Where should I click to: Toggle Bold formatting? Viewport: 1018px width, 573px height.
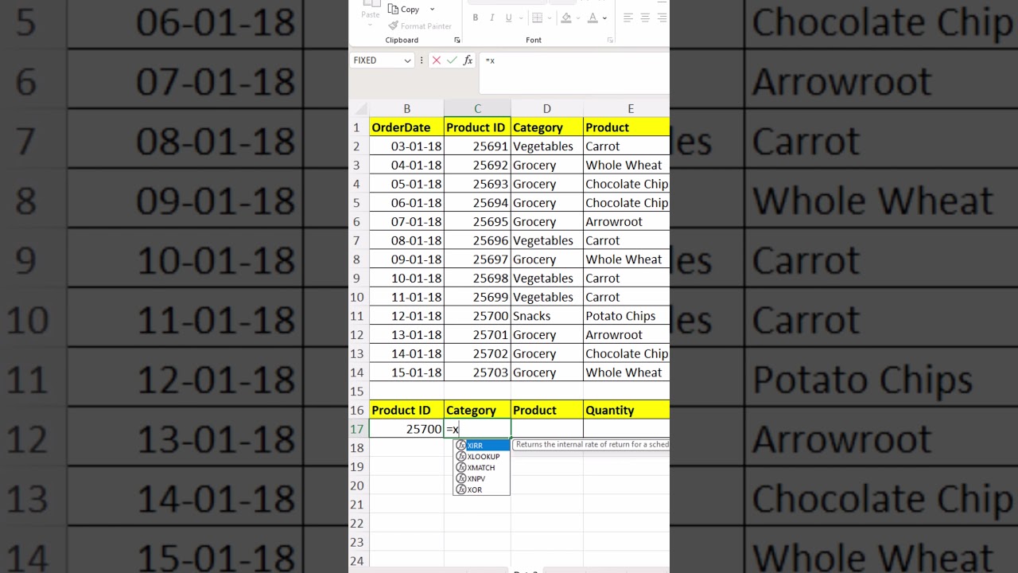click(476, 18)
